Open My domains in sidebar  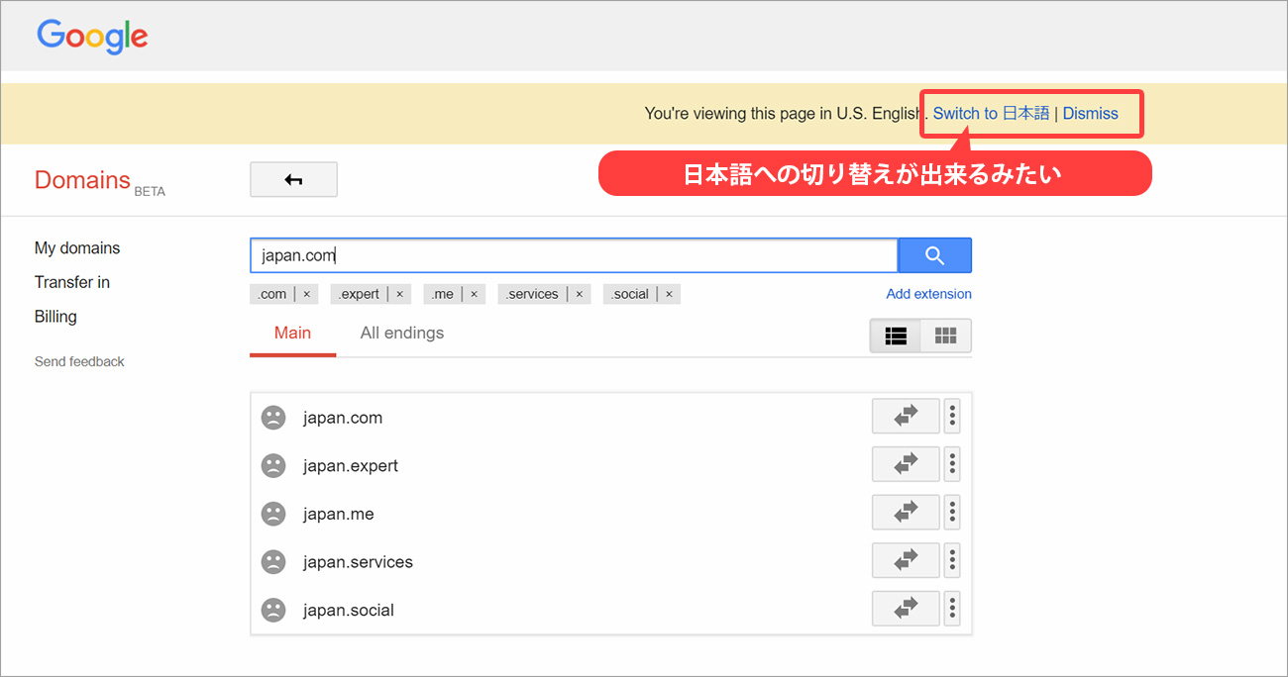[x=77, y=248]
